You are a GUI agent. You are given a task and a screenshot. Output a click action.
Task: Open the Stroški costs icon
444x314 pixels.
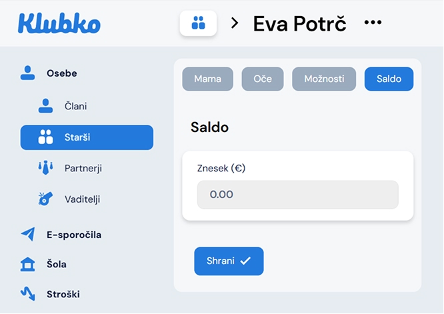coord(27,293)
